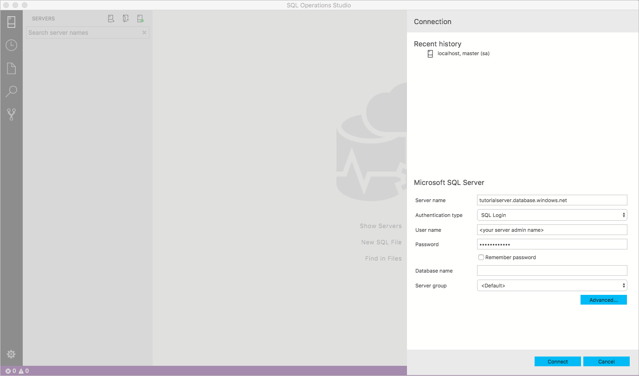Screen dimensions: 639x376
Task: Open the Task History clock icon
Action: pyautogui.click(x=11, y=45)
